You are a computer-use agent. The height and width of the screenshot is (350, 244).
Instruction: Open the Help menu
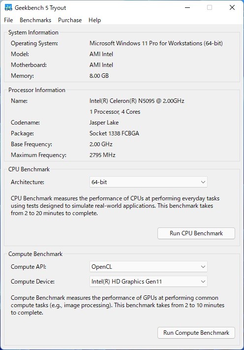tap(94, 20)
